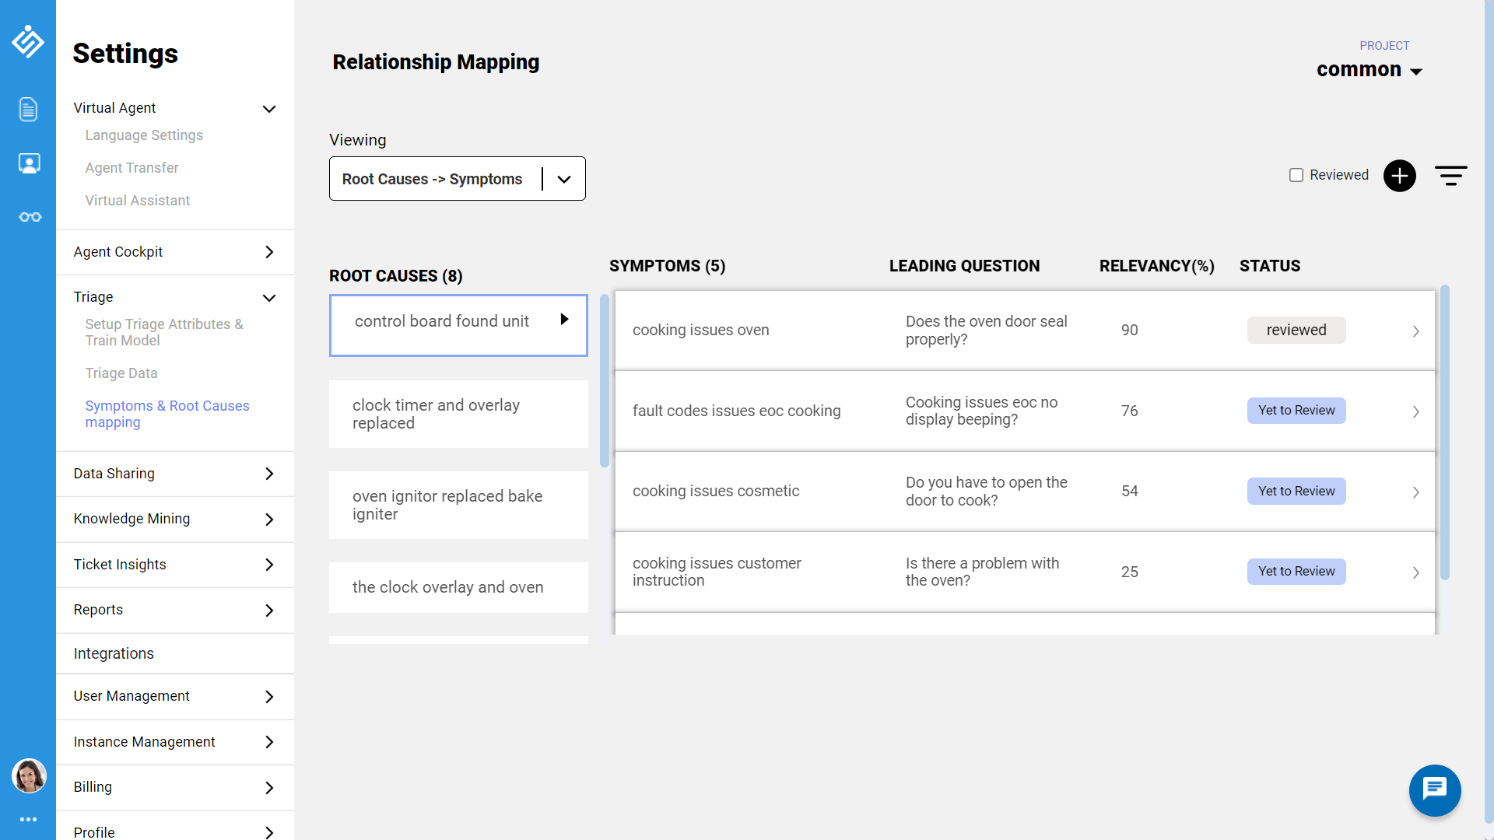The image size is (1494, 840).
Task: Open the chat support bubble
Action: pos(1434,790)
